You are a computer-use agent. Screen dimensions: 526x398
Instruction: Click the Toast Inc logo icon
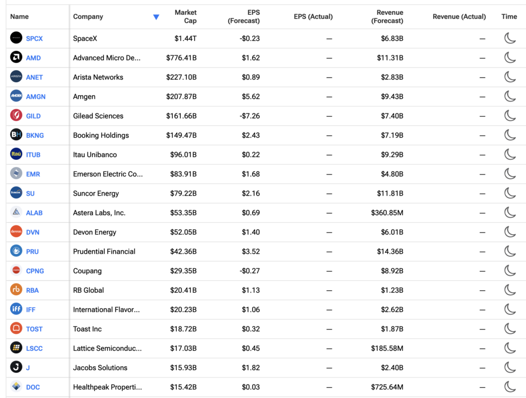click(16, 329)
